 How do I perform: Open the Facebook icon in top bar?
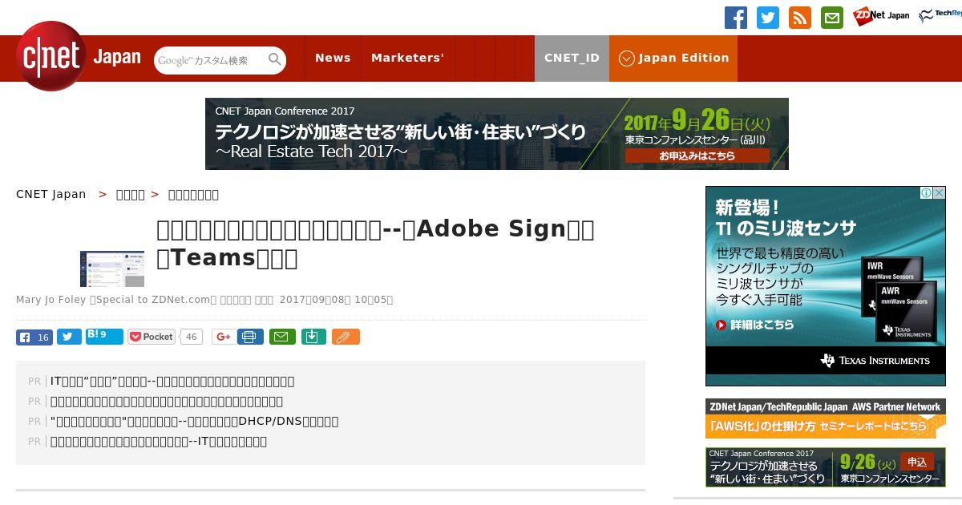point(736,18)
